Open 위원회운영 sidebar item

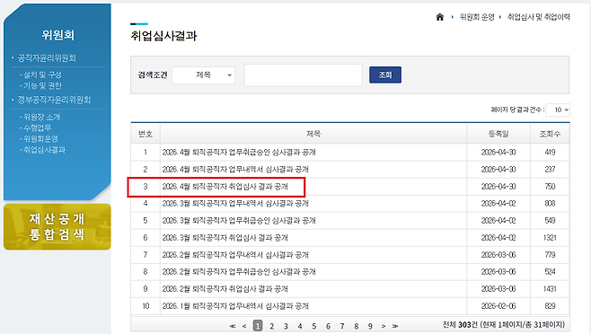tap(40, 139)
